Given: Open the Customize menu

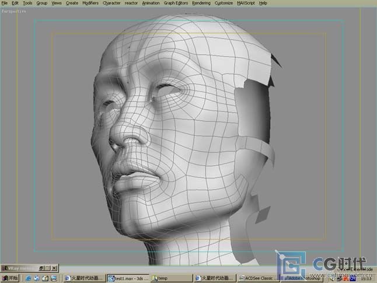Looking at the screenshot, I should (x=224, y=3).
